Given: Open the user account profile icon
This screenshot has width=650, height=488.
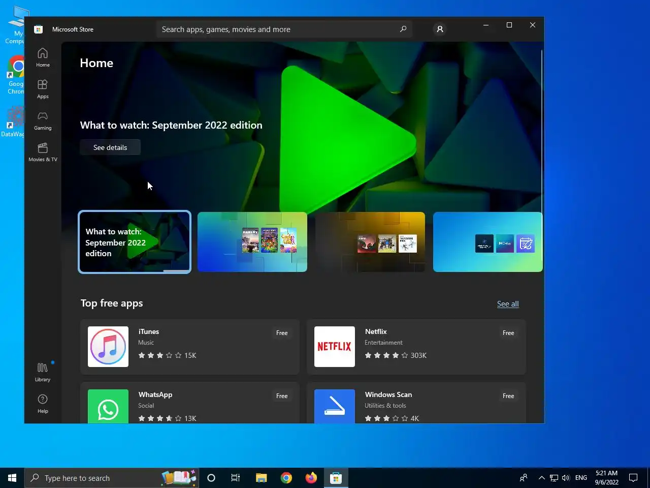Looking at the screenshot, I should pyautogui.click(x=440, y=29).
